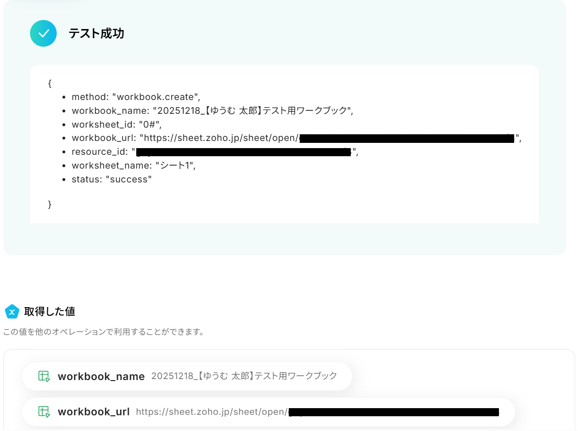Click the spreadsheet icon next to workbook_url

[x=44, y=411]
